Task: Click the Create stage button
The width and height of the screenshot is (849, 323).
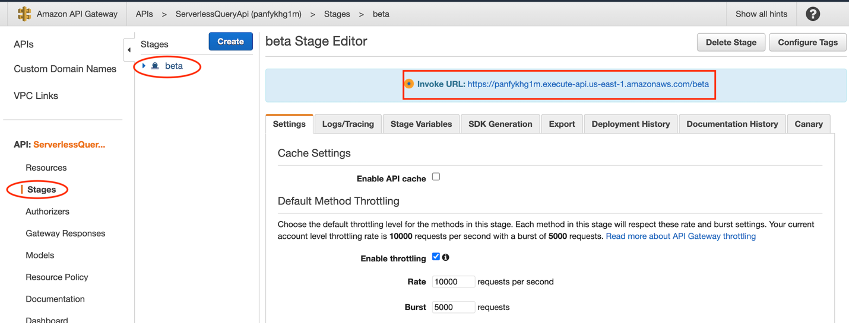Action: [x=230, y=41]
